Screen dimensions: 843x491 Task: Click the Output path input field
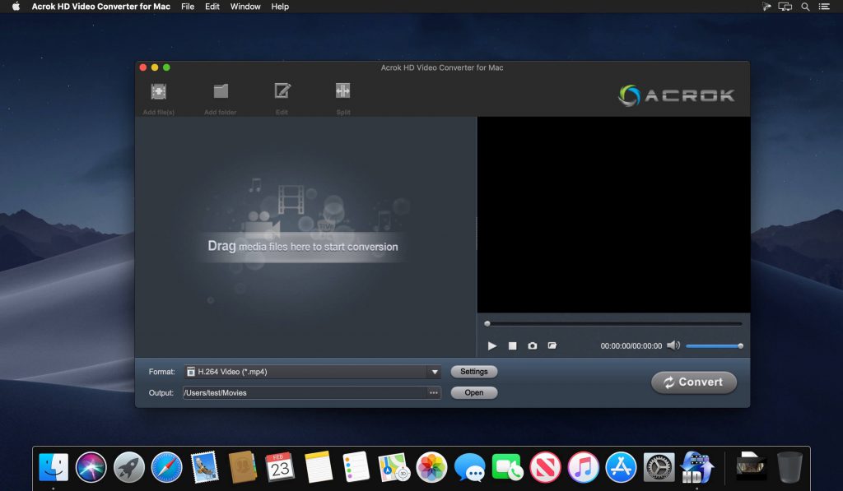pos(305,392)
